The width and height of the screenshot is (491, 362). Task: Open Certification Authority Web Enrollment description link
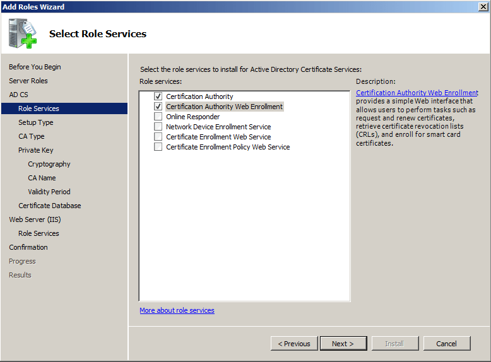tap(417, 93)
